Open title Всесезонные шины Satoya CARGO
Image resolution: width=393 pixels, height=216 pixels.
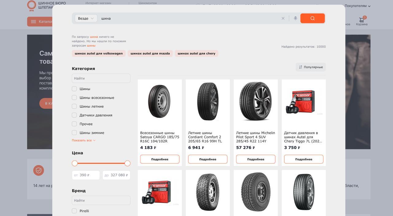(160, 137)
